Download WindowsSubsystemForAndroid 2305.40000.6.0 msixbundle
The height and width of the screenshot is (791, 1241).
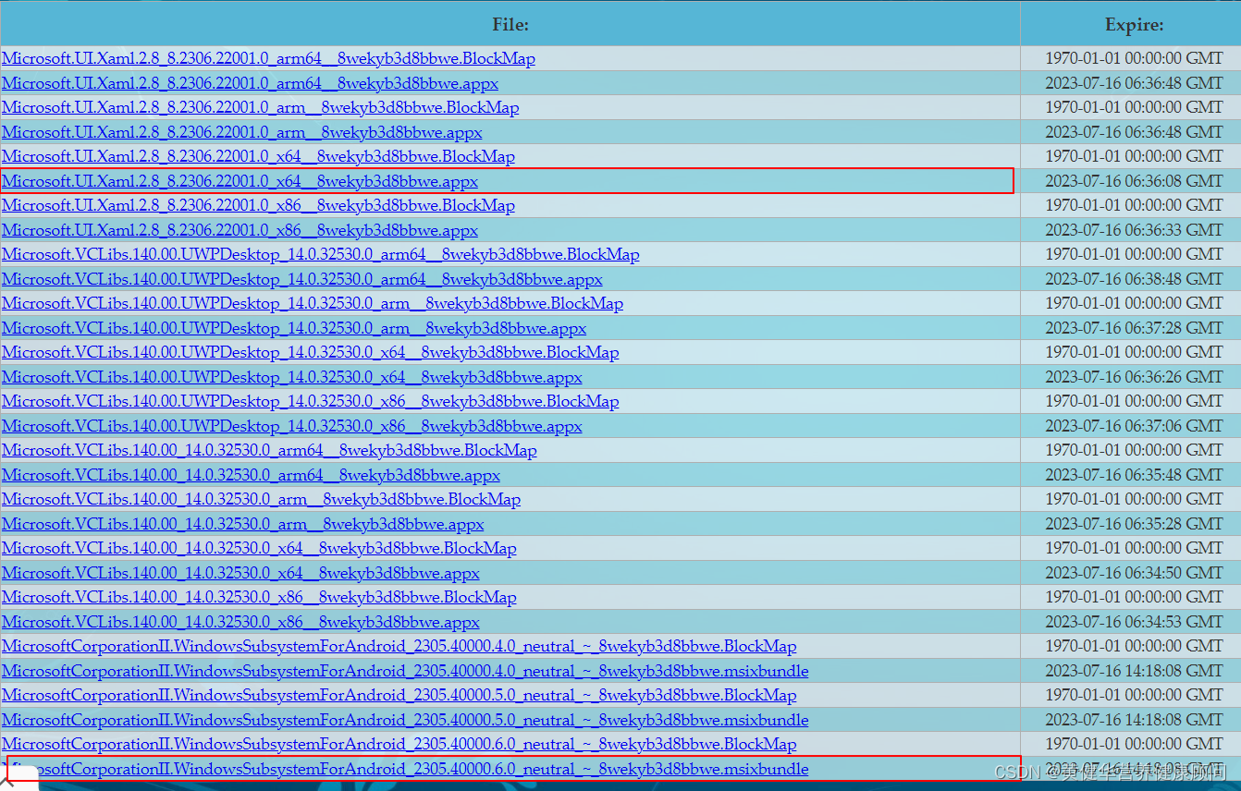pos(405,769)
